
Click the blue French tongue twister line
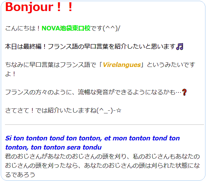pyautogui.click(x=92, y=143)
